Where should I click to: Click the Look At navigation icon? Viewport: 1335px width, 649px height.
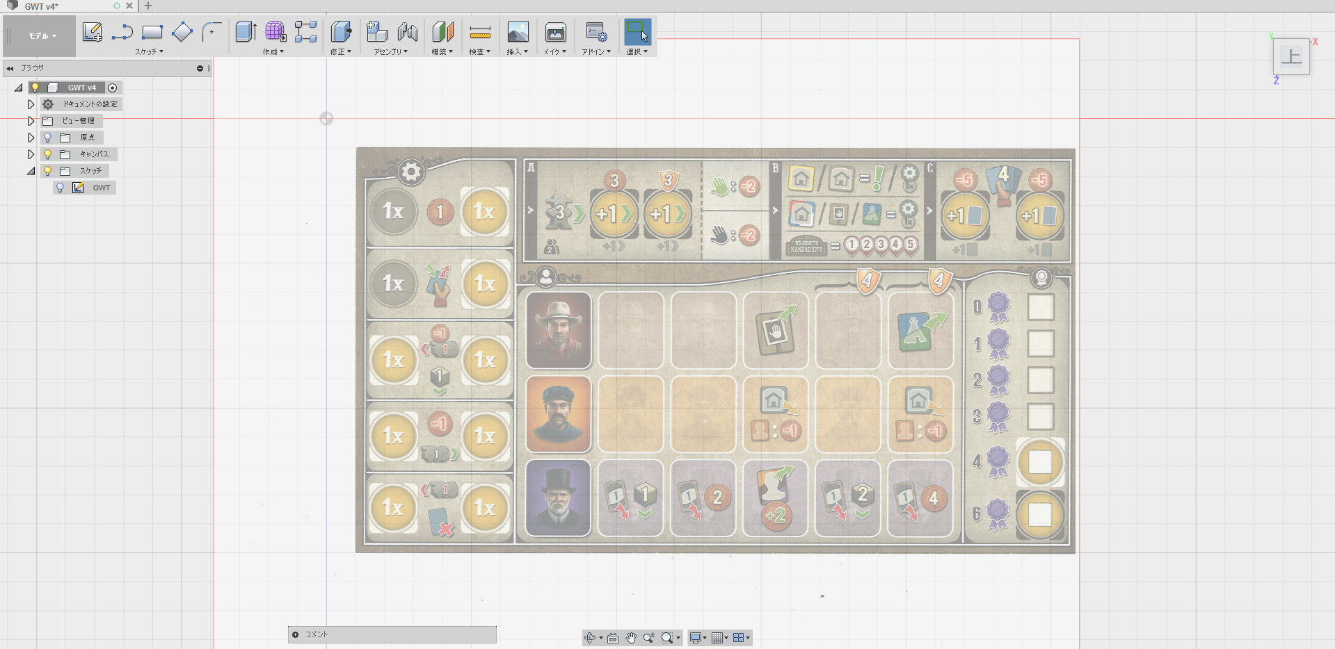pyautogui.click(x=613, y=638)
